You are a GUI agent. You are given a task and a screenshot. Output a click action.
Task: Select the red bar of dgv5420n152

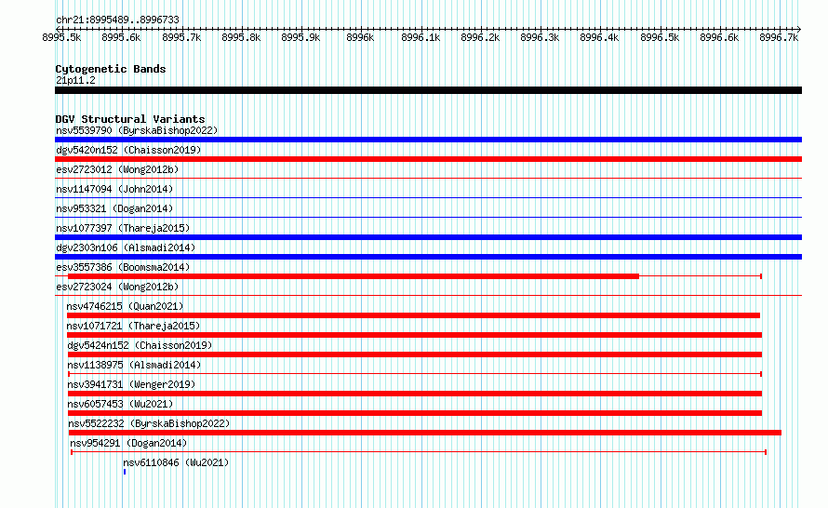click(x=428, y=159)
